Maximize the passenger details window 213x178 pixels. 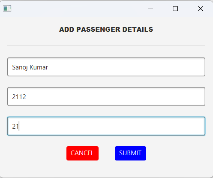tap(175, 9)
